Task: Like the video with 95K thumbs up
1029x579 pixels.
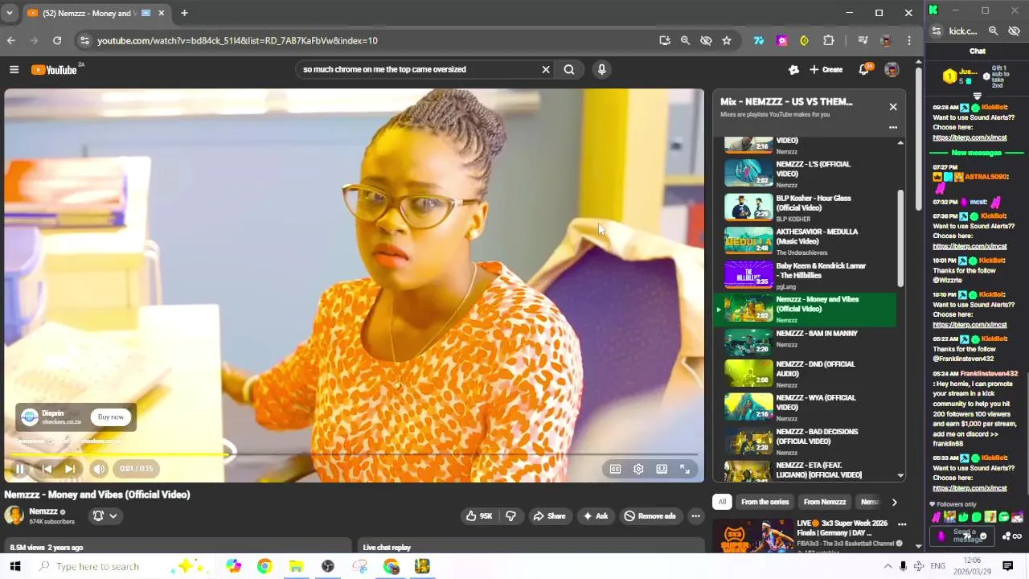Action: [480, 516]
